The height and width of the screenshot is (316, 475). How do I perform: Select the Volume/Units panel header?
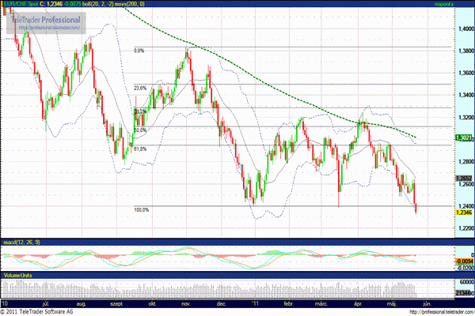click(x=17, y=274)
